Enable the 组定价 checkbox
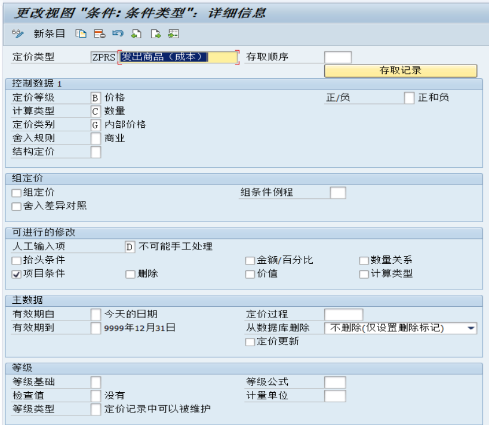 point(16,193)
